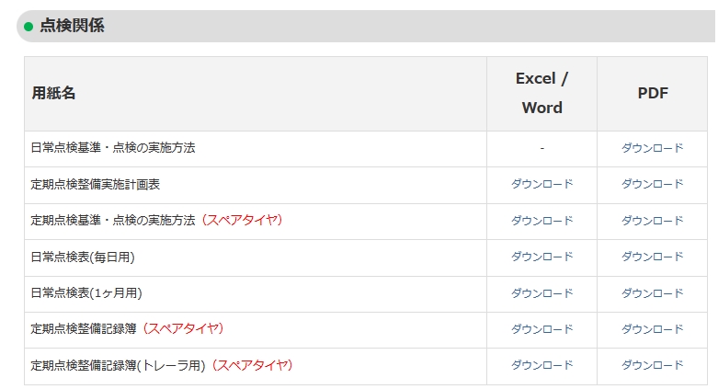Image resolution: width=718 pixels, height=389 pixels.
Task: Download Excel/Word of 定期点検整備実施計画表
Action: coord(541,184)
